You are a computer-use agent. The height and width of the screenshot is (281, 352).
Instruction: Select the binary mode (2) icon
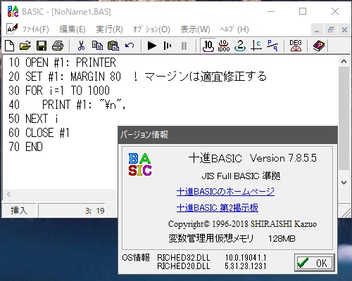coord(240,46)
